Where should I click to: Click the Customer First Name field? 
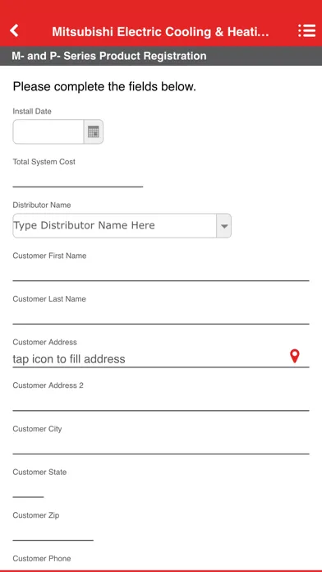pos(161,272)
